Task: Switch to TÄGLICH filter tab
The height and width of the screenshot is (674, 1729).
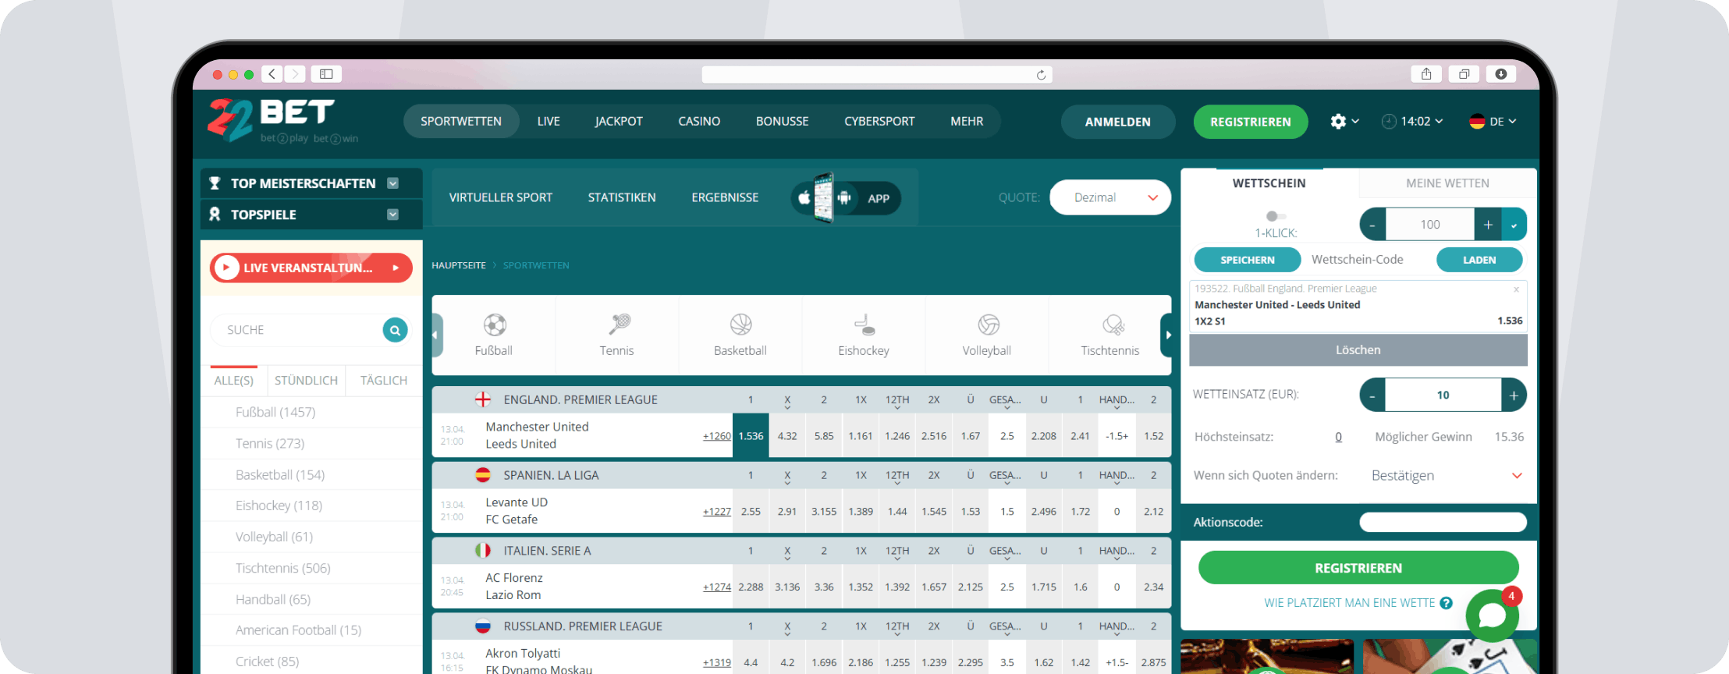Action: [x=384, y=381]
